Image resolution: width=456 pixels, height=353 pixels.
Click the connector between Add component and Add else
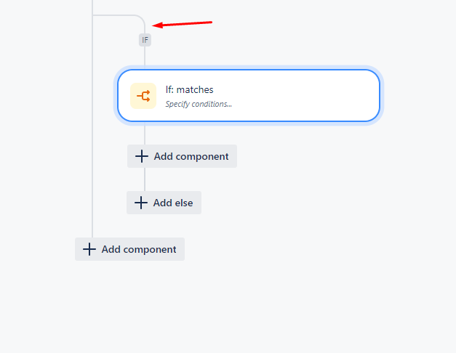[145, 179]
